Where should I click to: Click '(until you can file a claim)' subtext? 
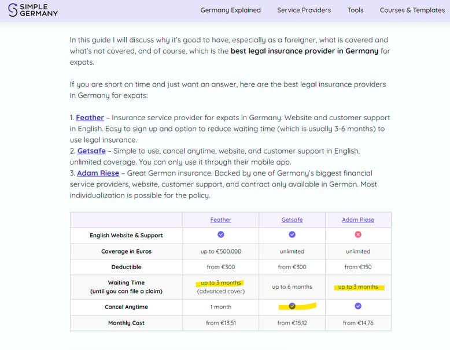pyautogui.click(x=126, y=291)
